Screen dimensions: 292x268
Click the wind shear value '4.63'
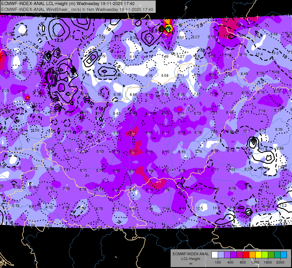[x=165, y=114]
